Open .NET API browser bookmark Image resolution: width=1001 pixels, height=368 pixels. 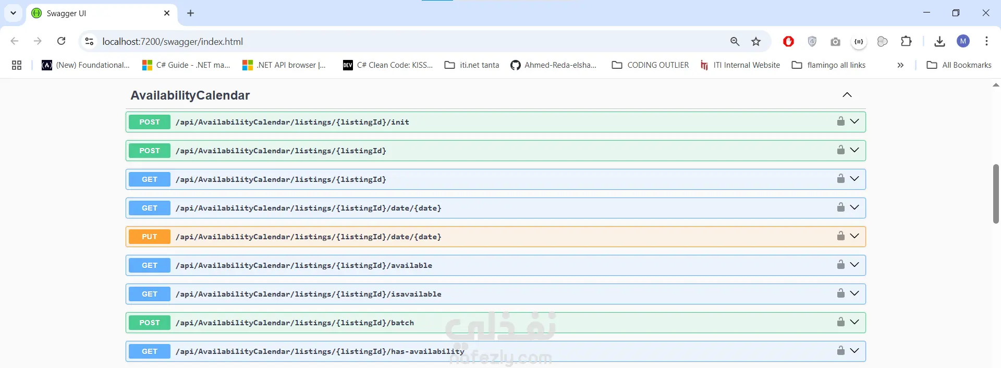(284, 65)
